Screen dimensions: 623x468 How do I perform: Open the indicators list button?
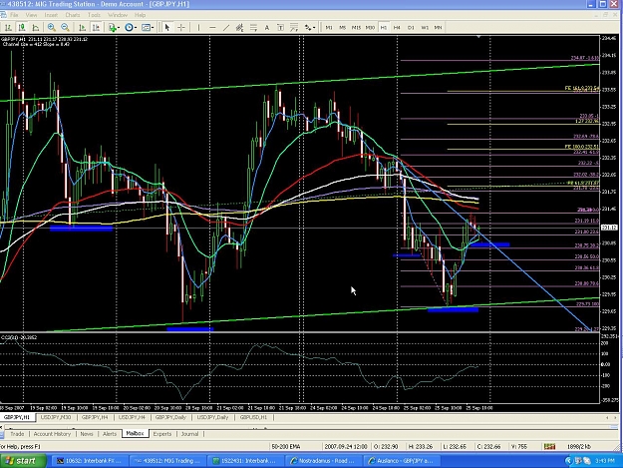click(x=113, y=27)
